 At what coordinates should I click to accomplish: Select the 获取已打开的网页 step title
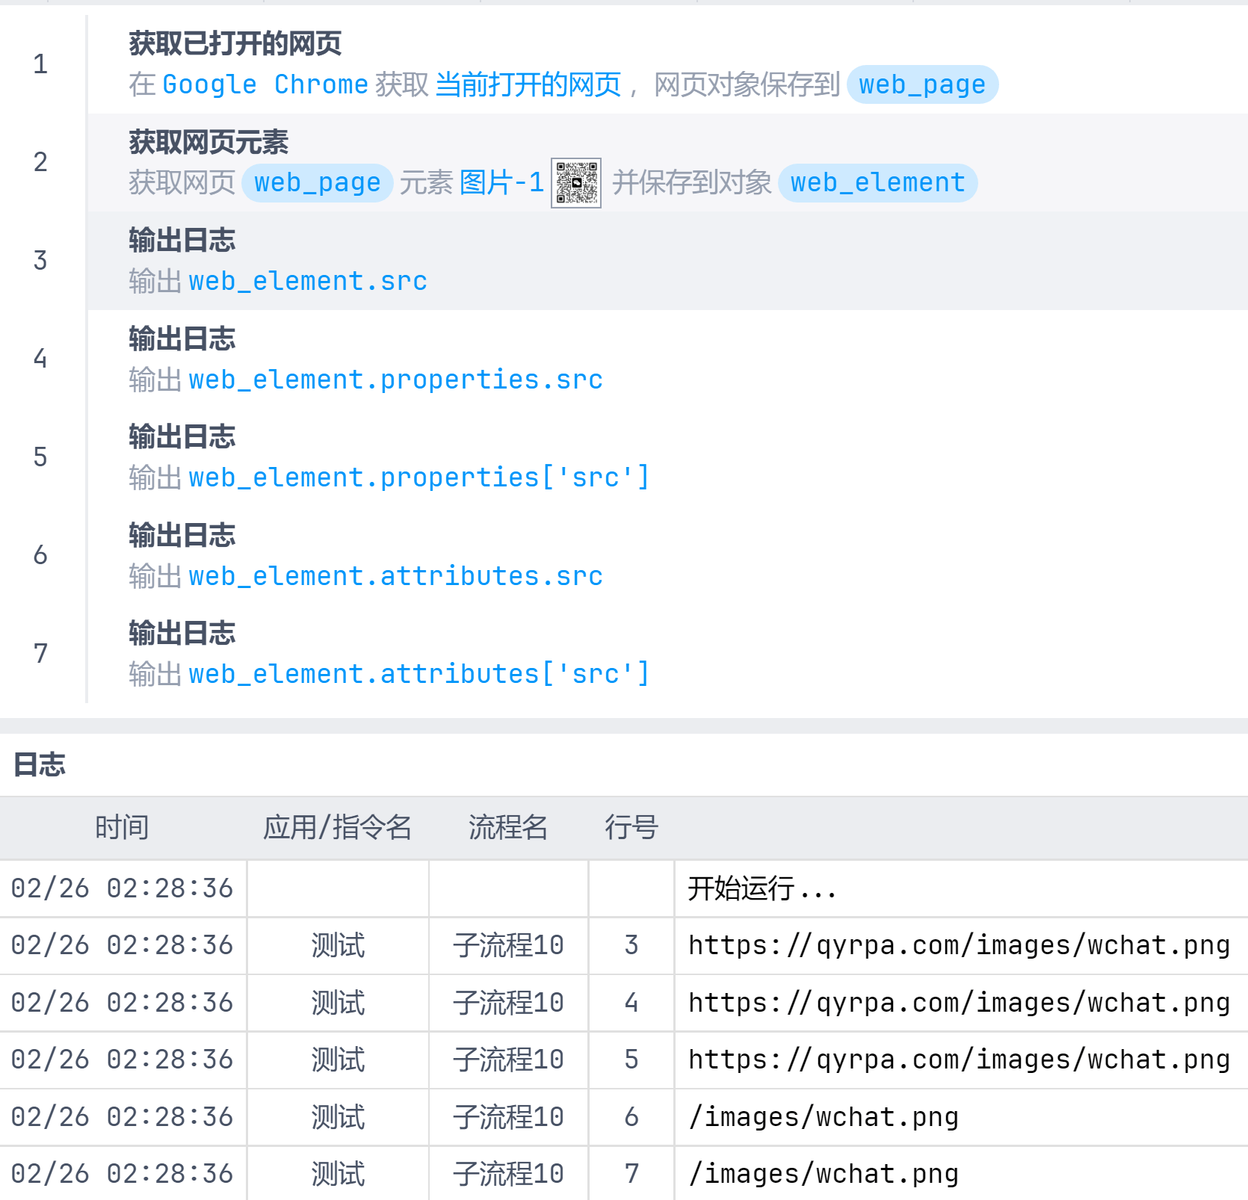click(235, 44)
